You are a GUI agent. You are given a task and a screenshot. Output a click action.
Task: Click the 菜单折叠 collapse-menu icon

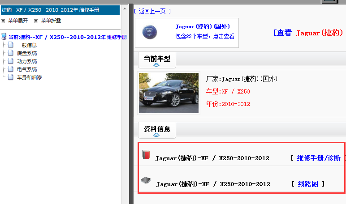[x=36, y=21]
